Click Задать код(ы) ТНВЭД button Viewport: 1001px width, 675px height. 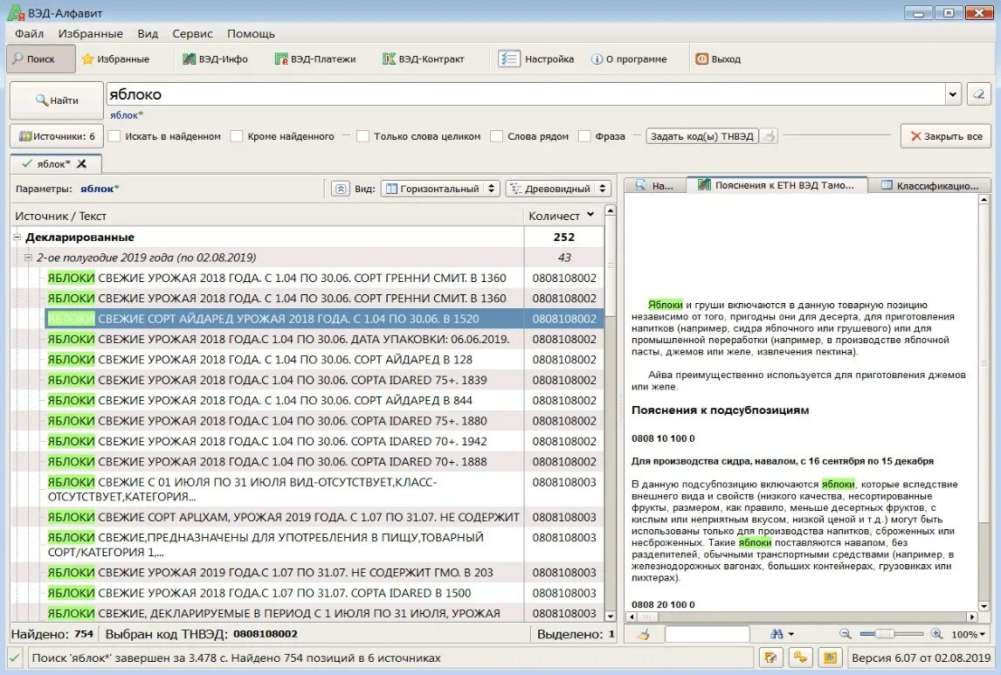pos(702,136)
